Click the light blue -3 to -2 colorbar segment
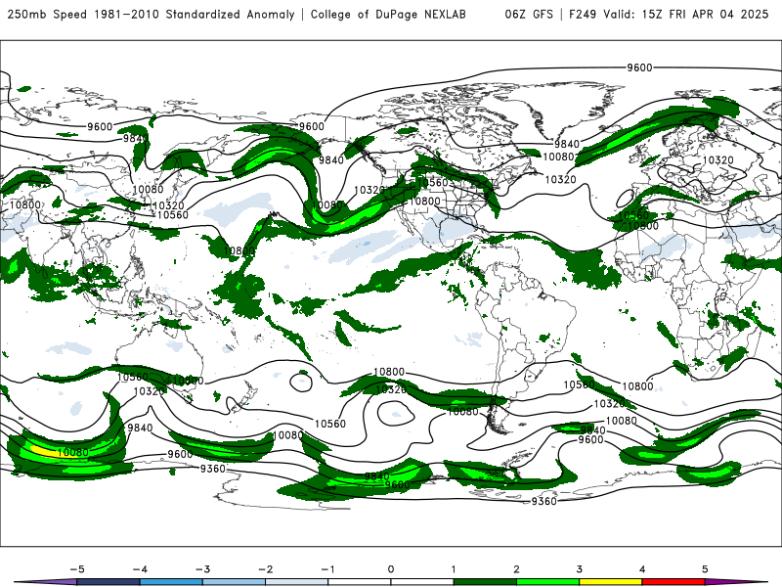The width and height of the screenshot is (782, 587). tap(234, 582)
